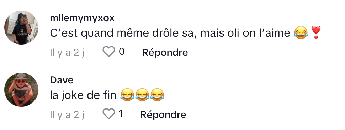Click the red heart exclamation emoji
This screenshot has width=345, height=130.
(x=316, y=32)
